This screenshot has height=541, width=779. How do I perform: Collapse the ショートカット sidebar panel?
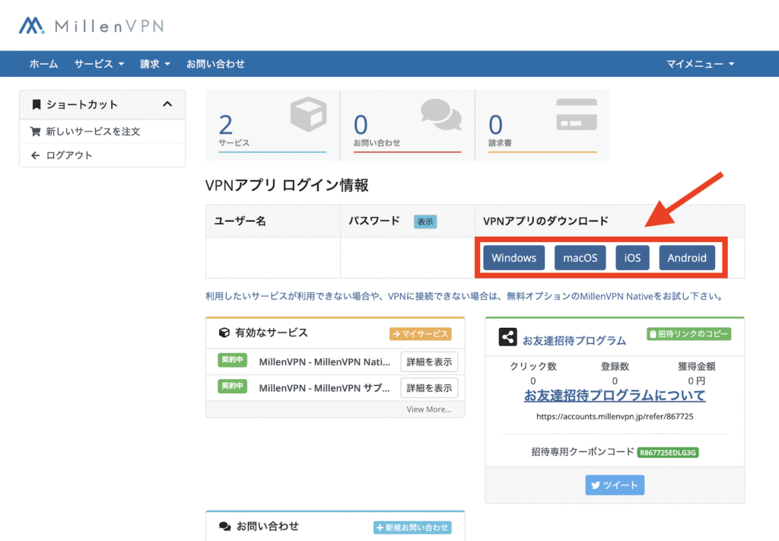(x=168, y=104)
